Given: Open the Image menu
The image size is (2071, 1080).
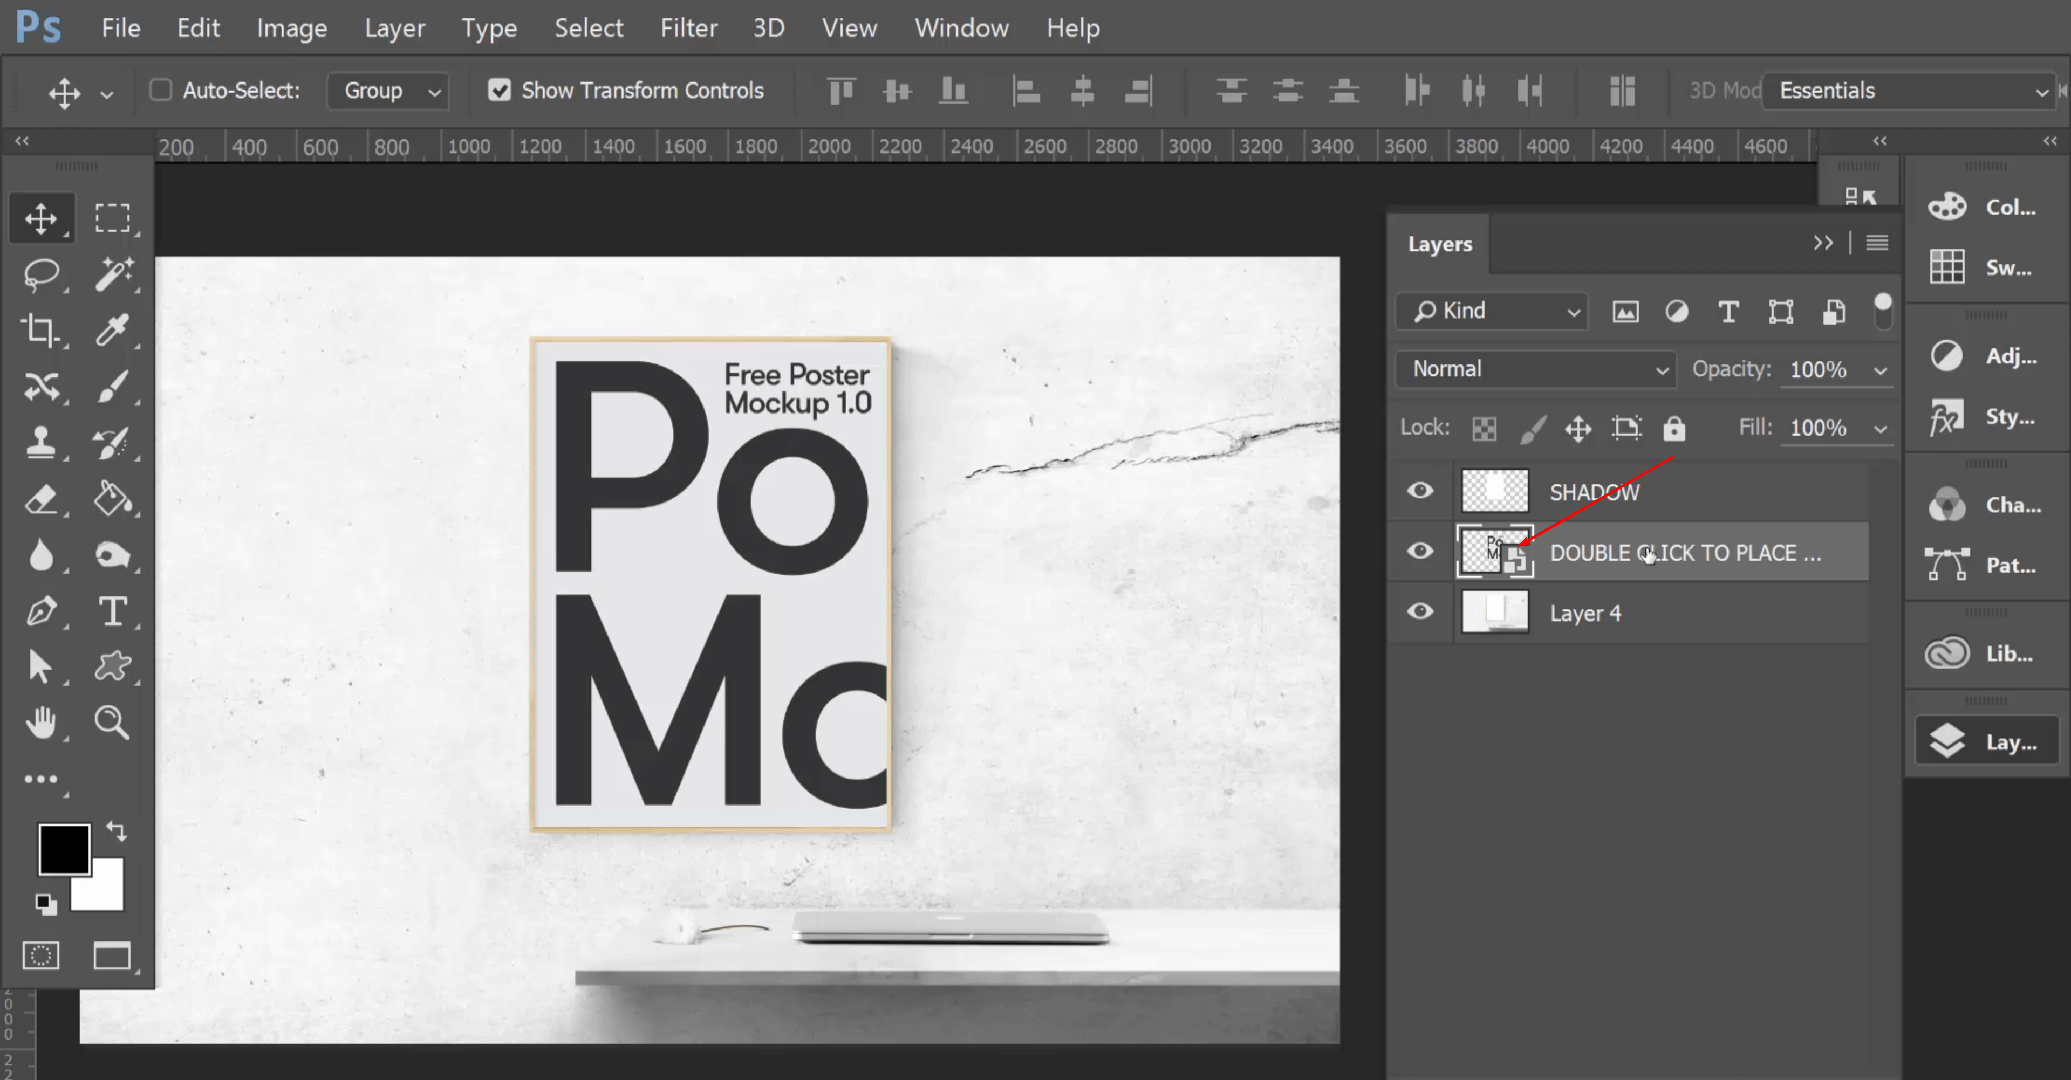Looking at the screenshot, I should click(292, 28).
